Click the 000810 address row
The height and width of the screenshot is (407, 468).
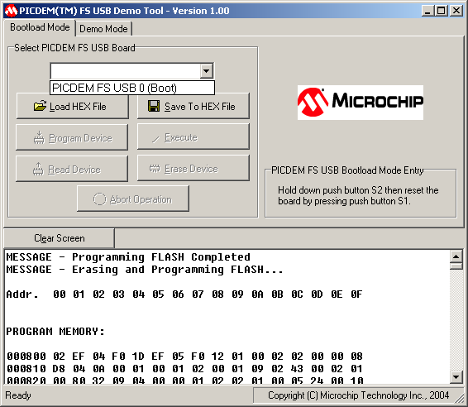click(184, 369)
